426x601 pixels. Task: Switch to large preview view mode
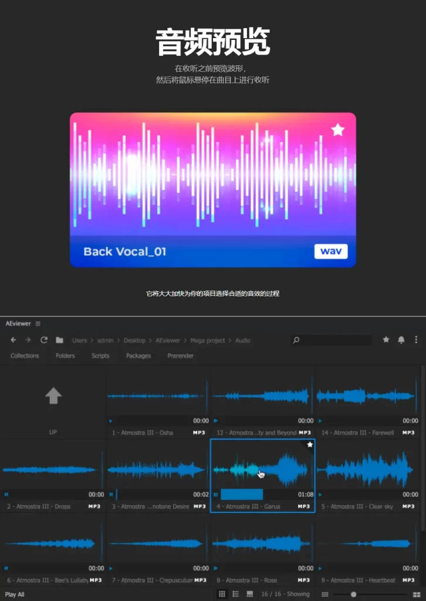click(250, 594)
